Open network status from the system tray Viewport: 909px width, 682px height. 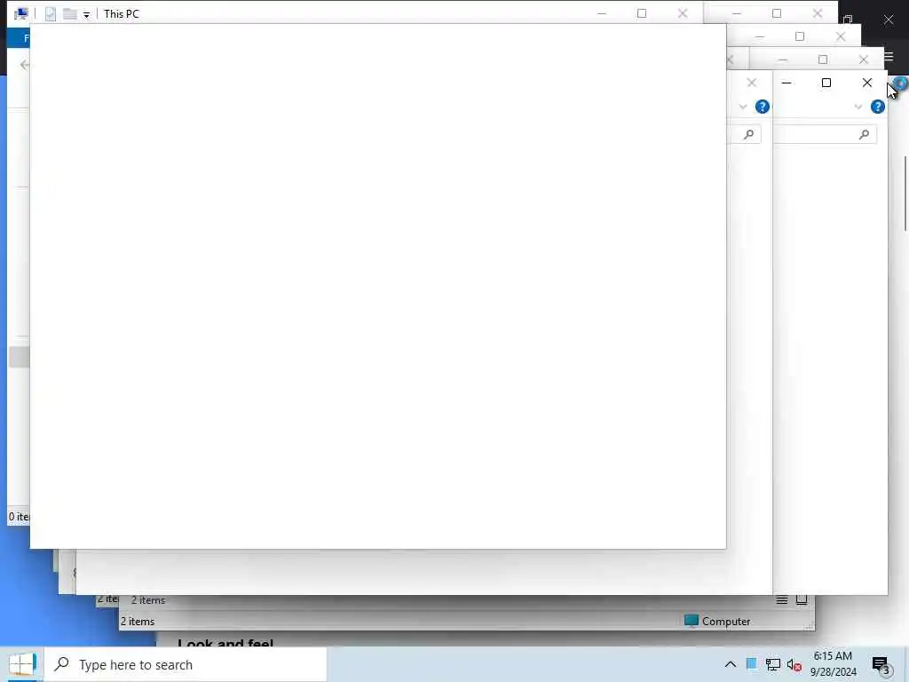pos(773,664)
